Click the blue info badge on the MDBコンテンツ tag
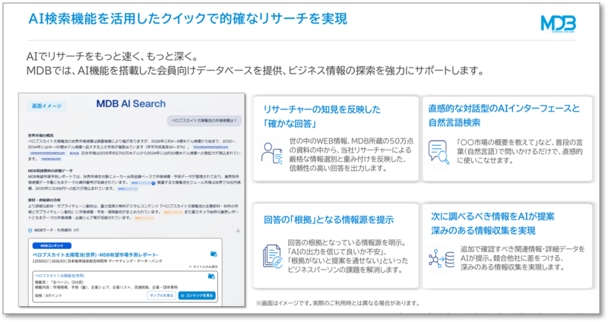The width and height of the screenshot is (608, 322). point(154,183)
